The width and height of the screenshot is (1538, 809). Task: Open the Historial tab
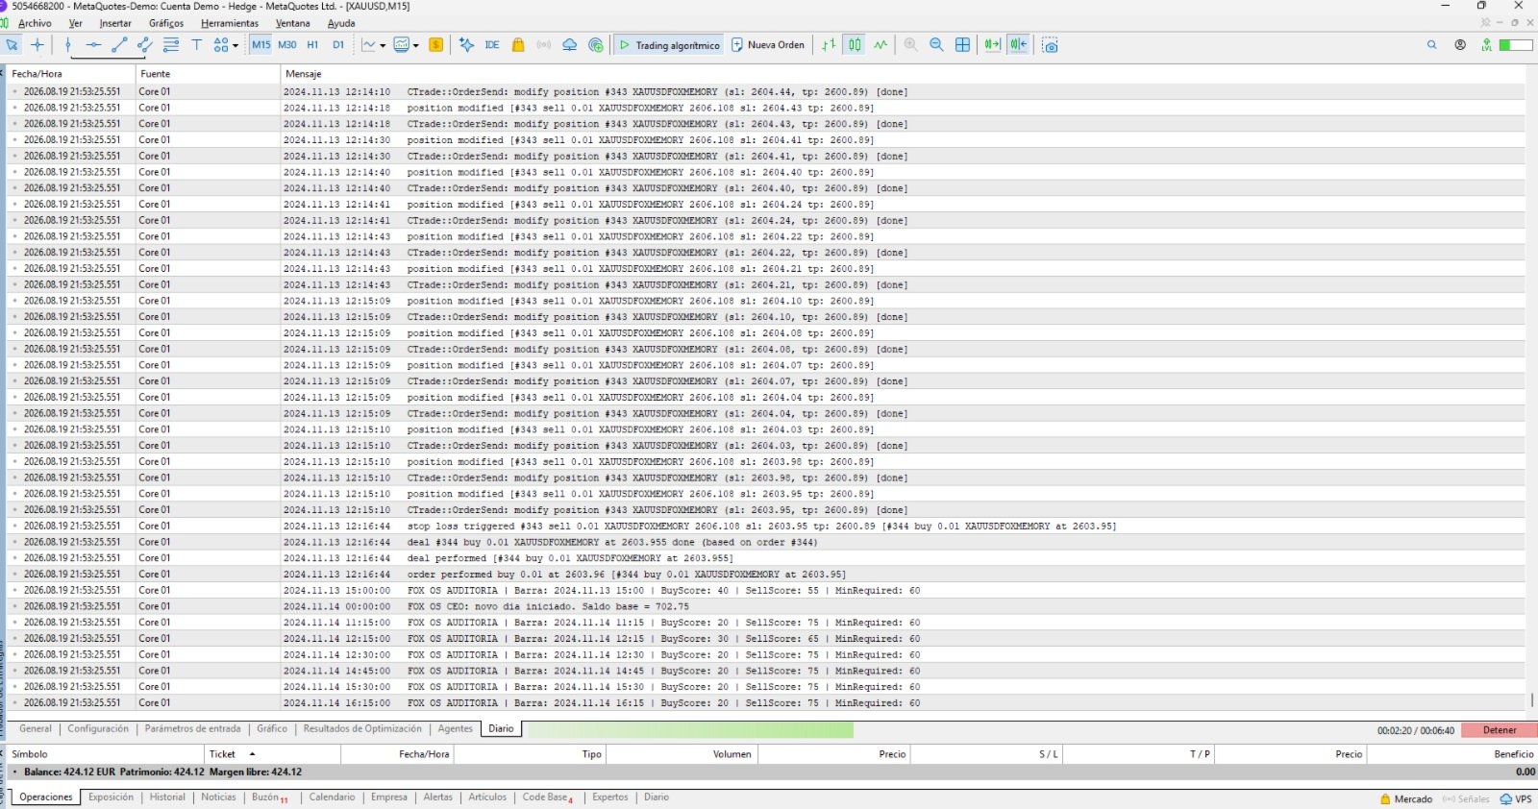tap(167, 797)
